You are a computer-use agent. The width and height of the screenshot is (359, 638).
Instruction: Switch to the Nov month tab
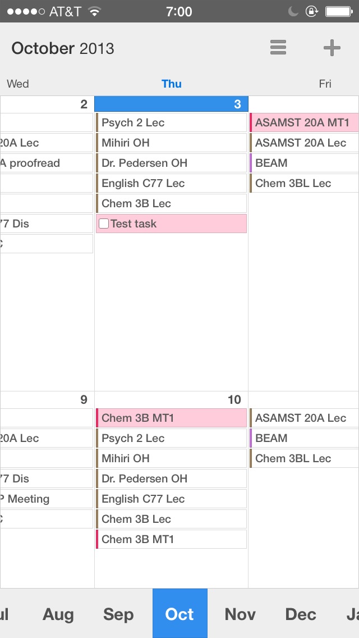(x=240, y=614)
